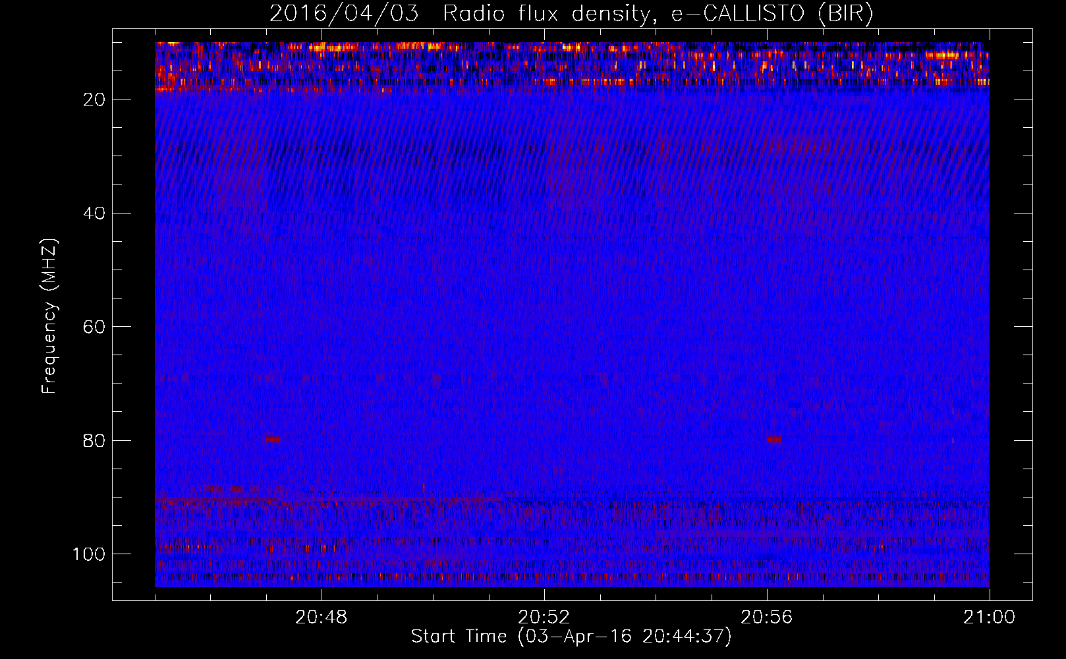Click the 100 MHz frequency tick label
The height and width of the screenshot is (659, 1066).
point(89,554)
